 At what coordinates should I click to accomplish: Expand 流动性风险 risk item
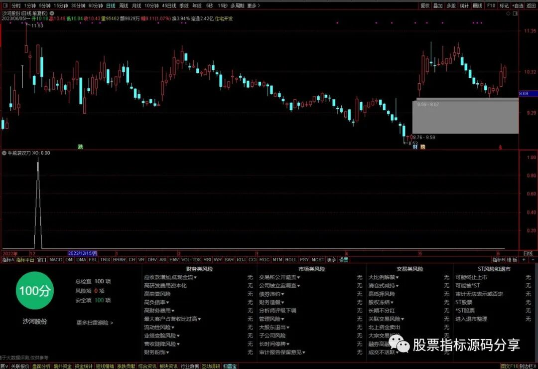pos(159,328)
